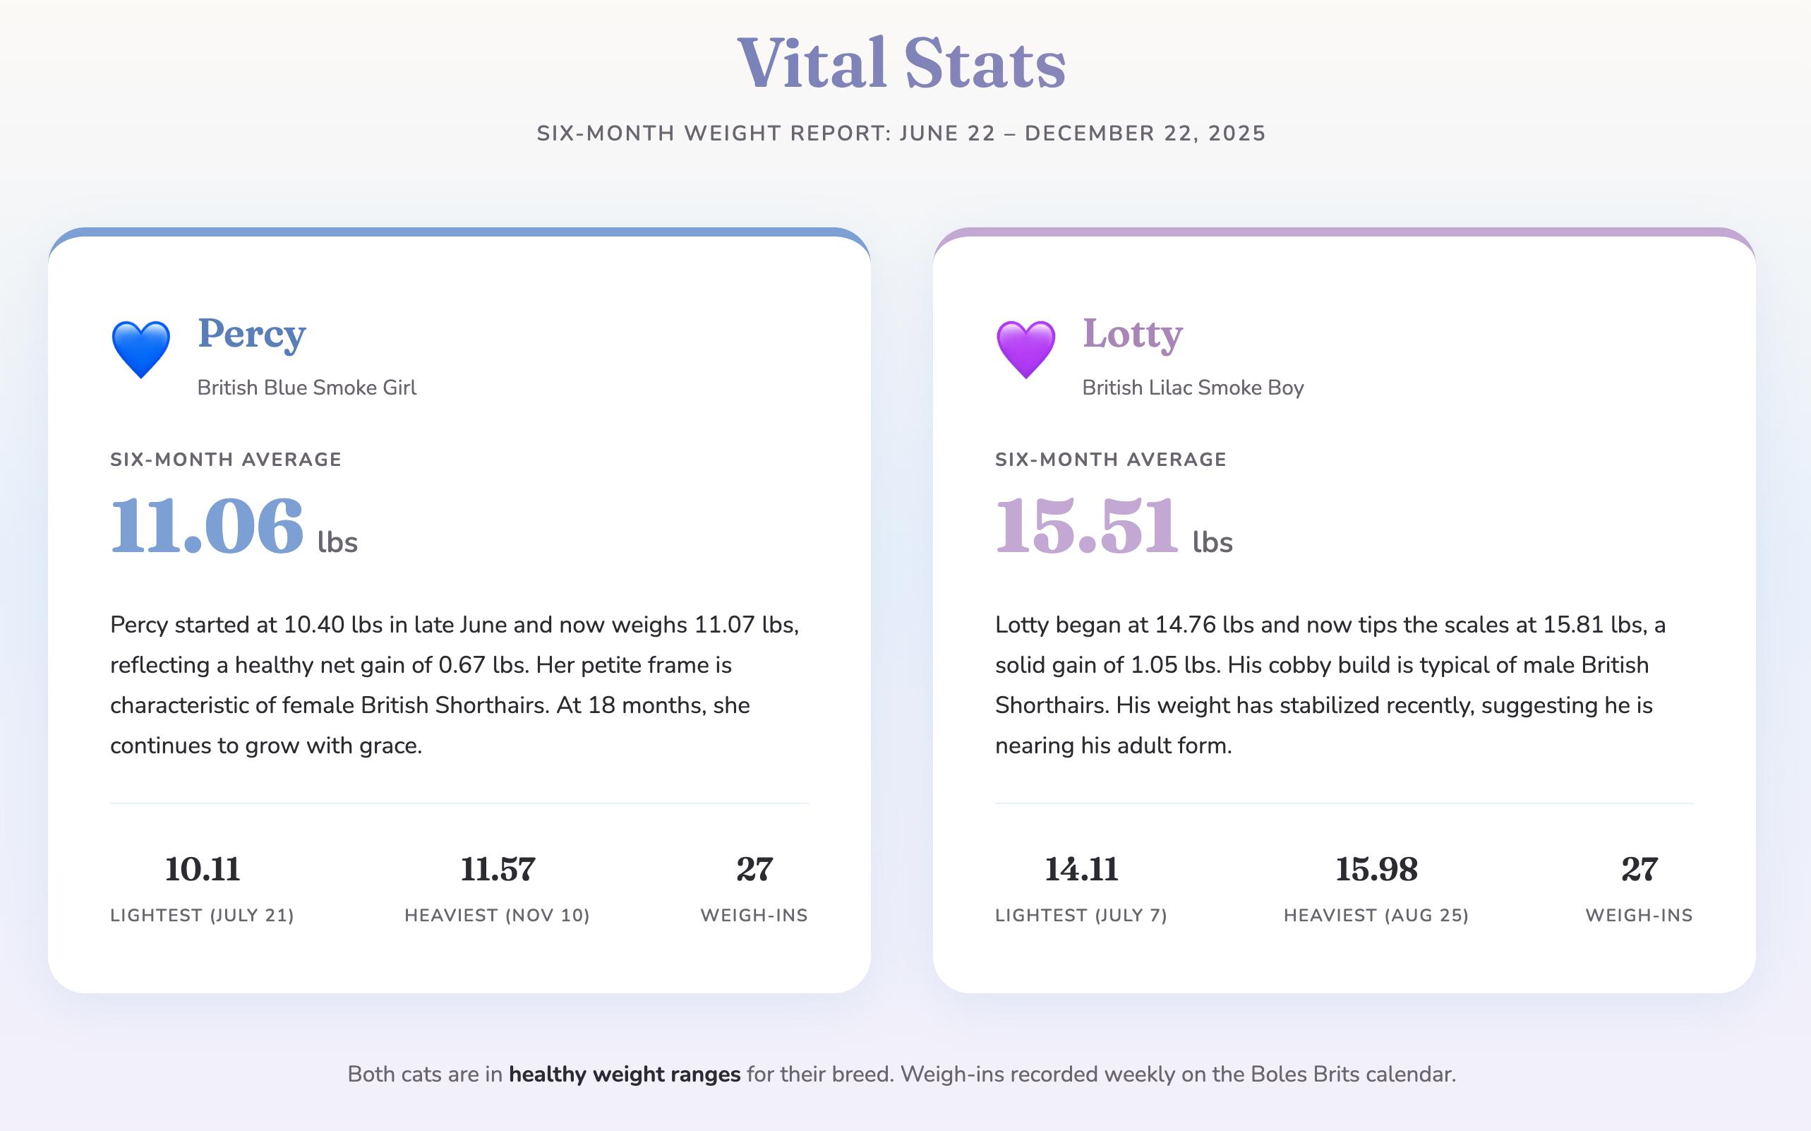Viewport: 1811px width, 1131px height.
Task: Click the "British Lilac Smoke Boy" subtitle
Action: (1193, 388)
